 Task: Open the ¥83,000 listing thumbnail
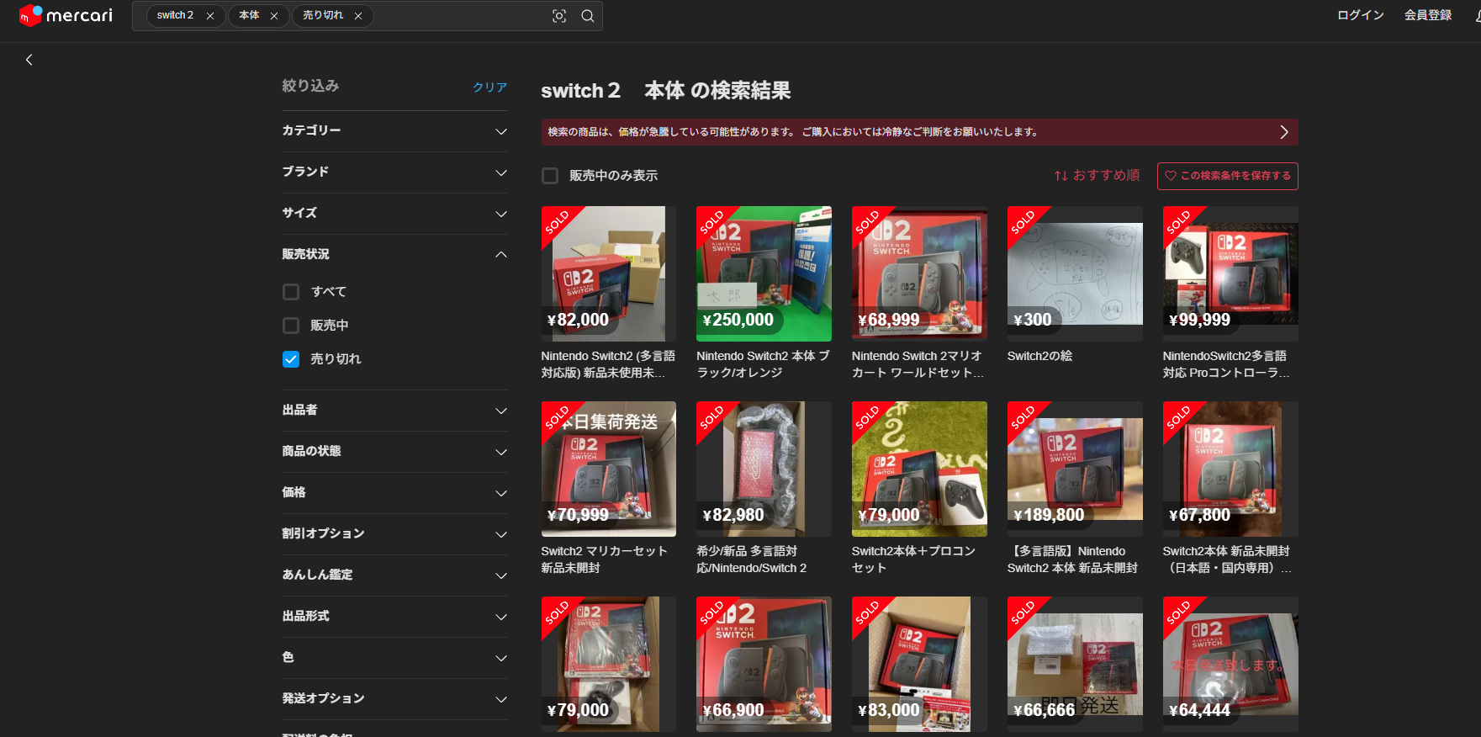point(919,664)
